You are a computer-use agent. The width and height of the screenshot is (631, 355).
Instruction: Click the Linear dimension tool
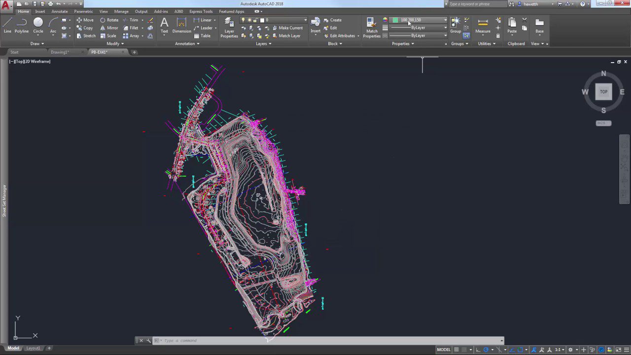tap(203, 20)
